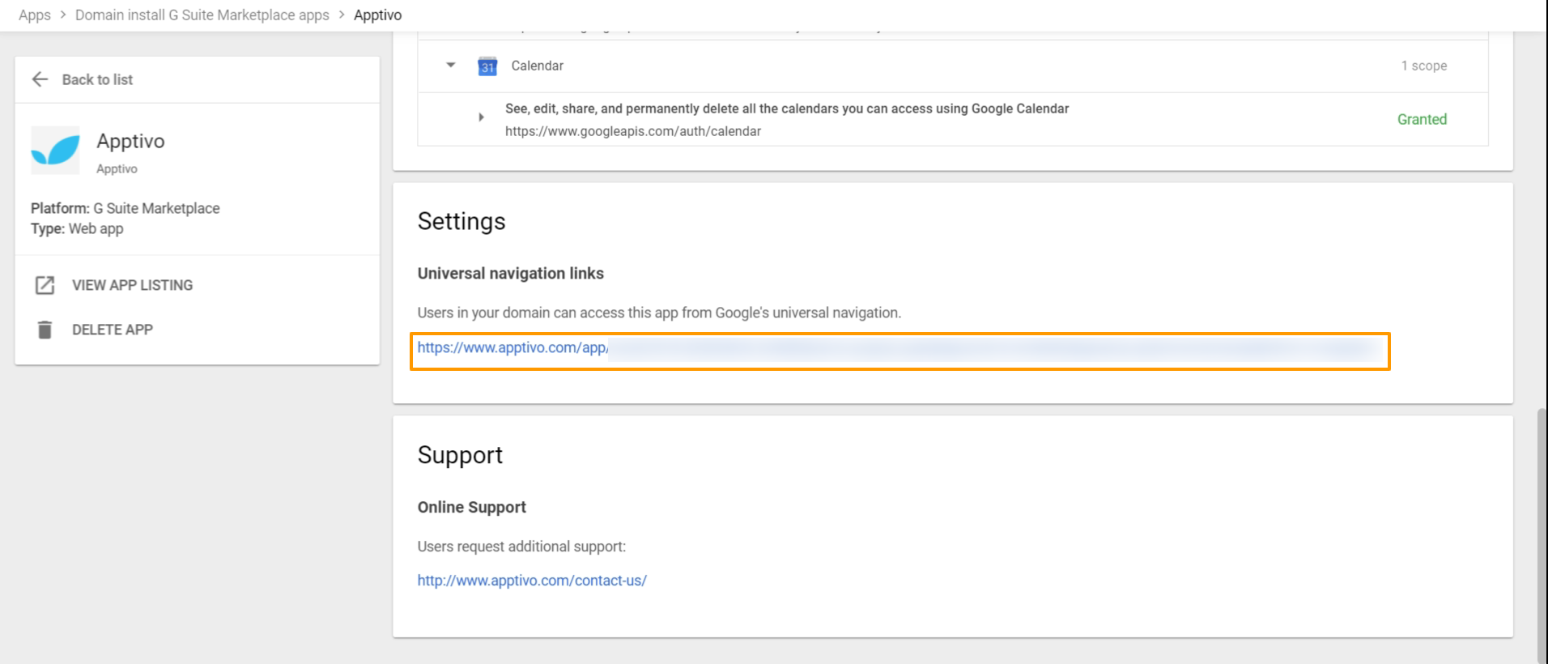This screenshot has width=1548, height=664.
Task: Click the back arrow icon
Action: [40, 79]
